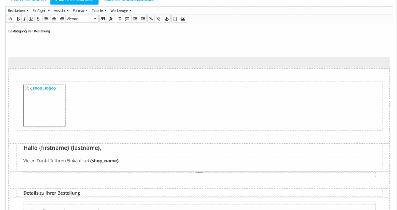
Task: Open the Format menu
Action: click(80, 11)
